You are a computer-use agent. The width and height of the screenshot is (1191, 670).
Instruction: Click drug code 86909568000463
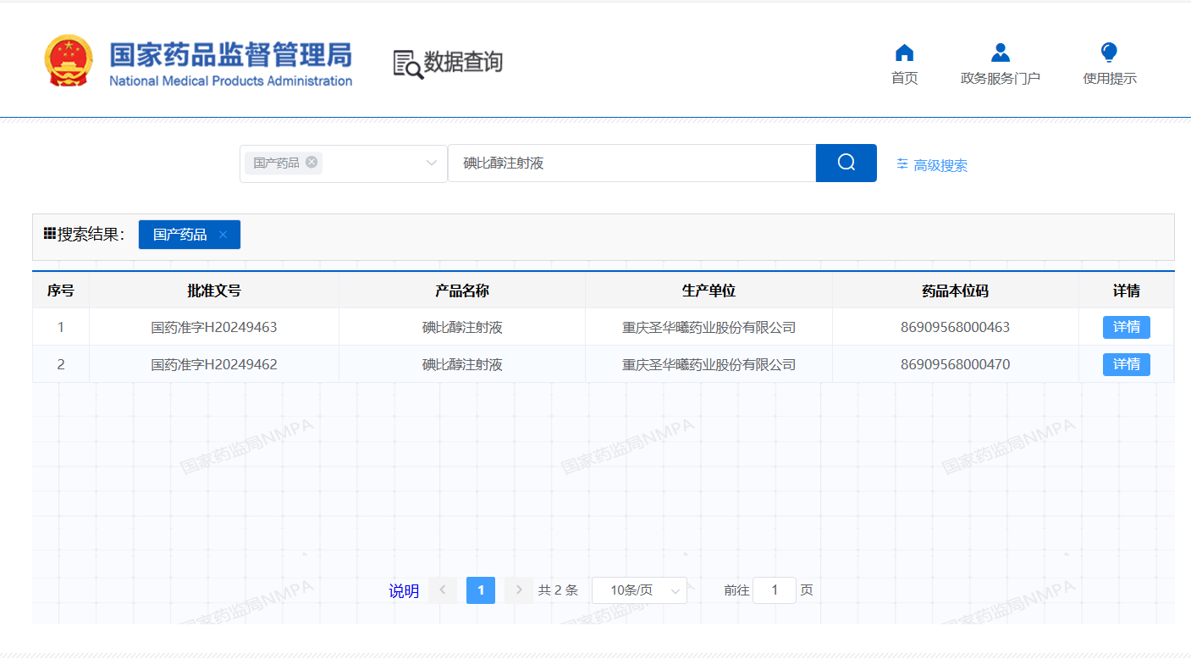pyautogui.click(x=956, y=327)
